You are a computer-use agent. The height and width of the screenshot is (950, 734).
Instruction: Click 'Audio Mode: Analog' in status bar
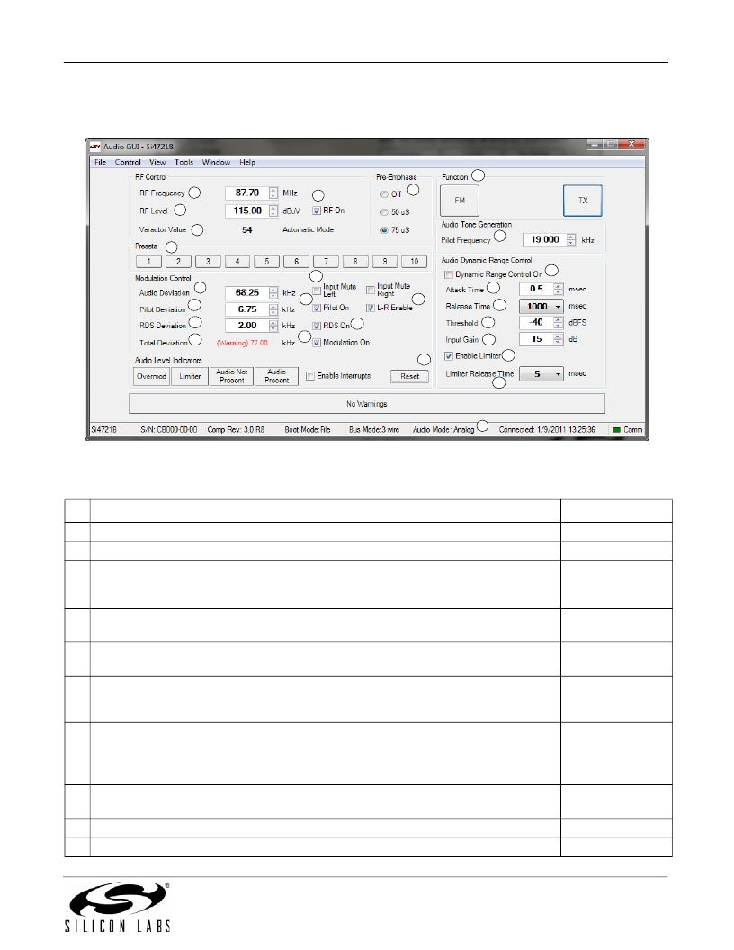click(443, 429)
